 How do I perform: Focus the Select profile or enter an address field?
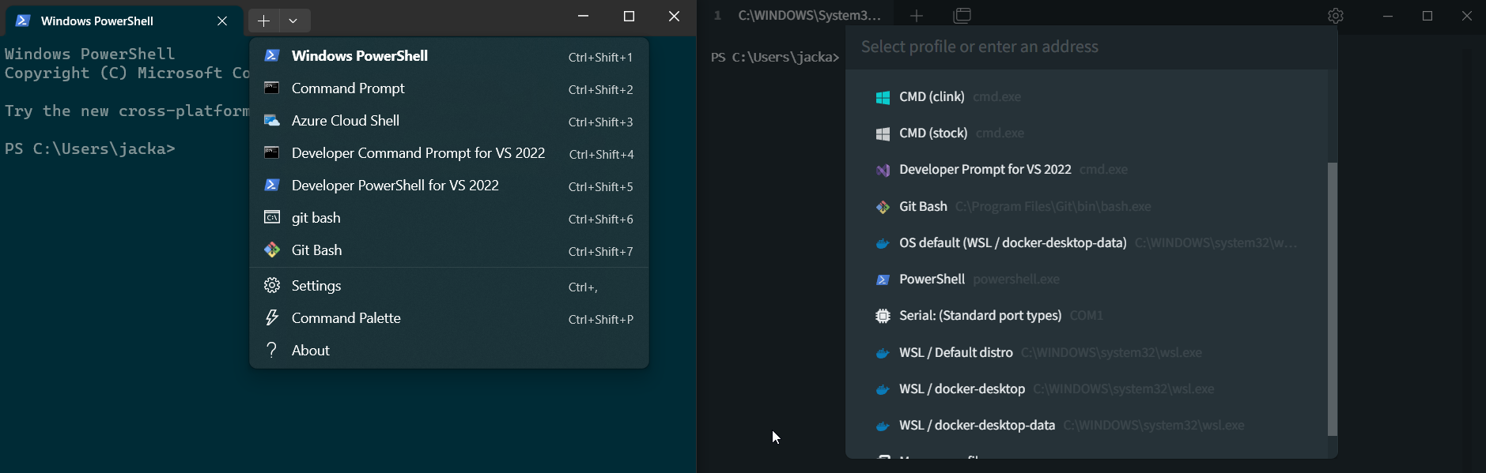coord(1091,47)
